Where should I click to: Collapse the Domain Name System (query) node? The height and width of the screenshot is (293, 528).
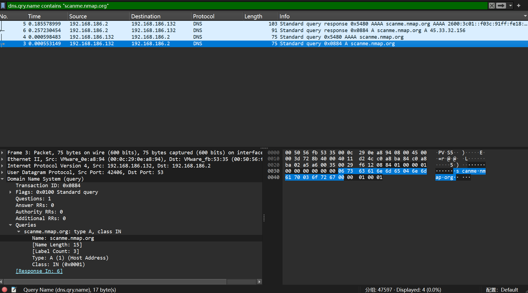tap(2, 179)
